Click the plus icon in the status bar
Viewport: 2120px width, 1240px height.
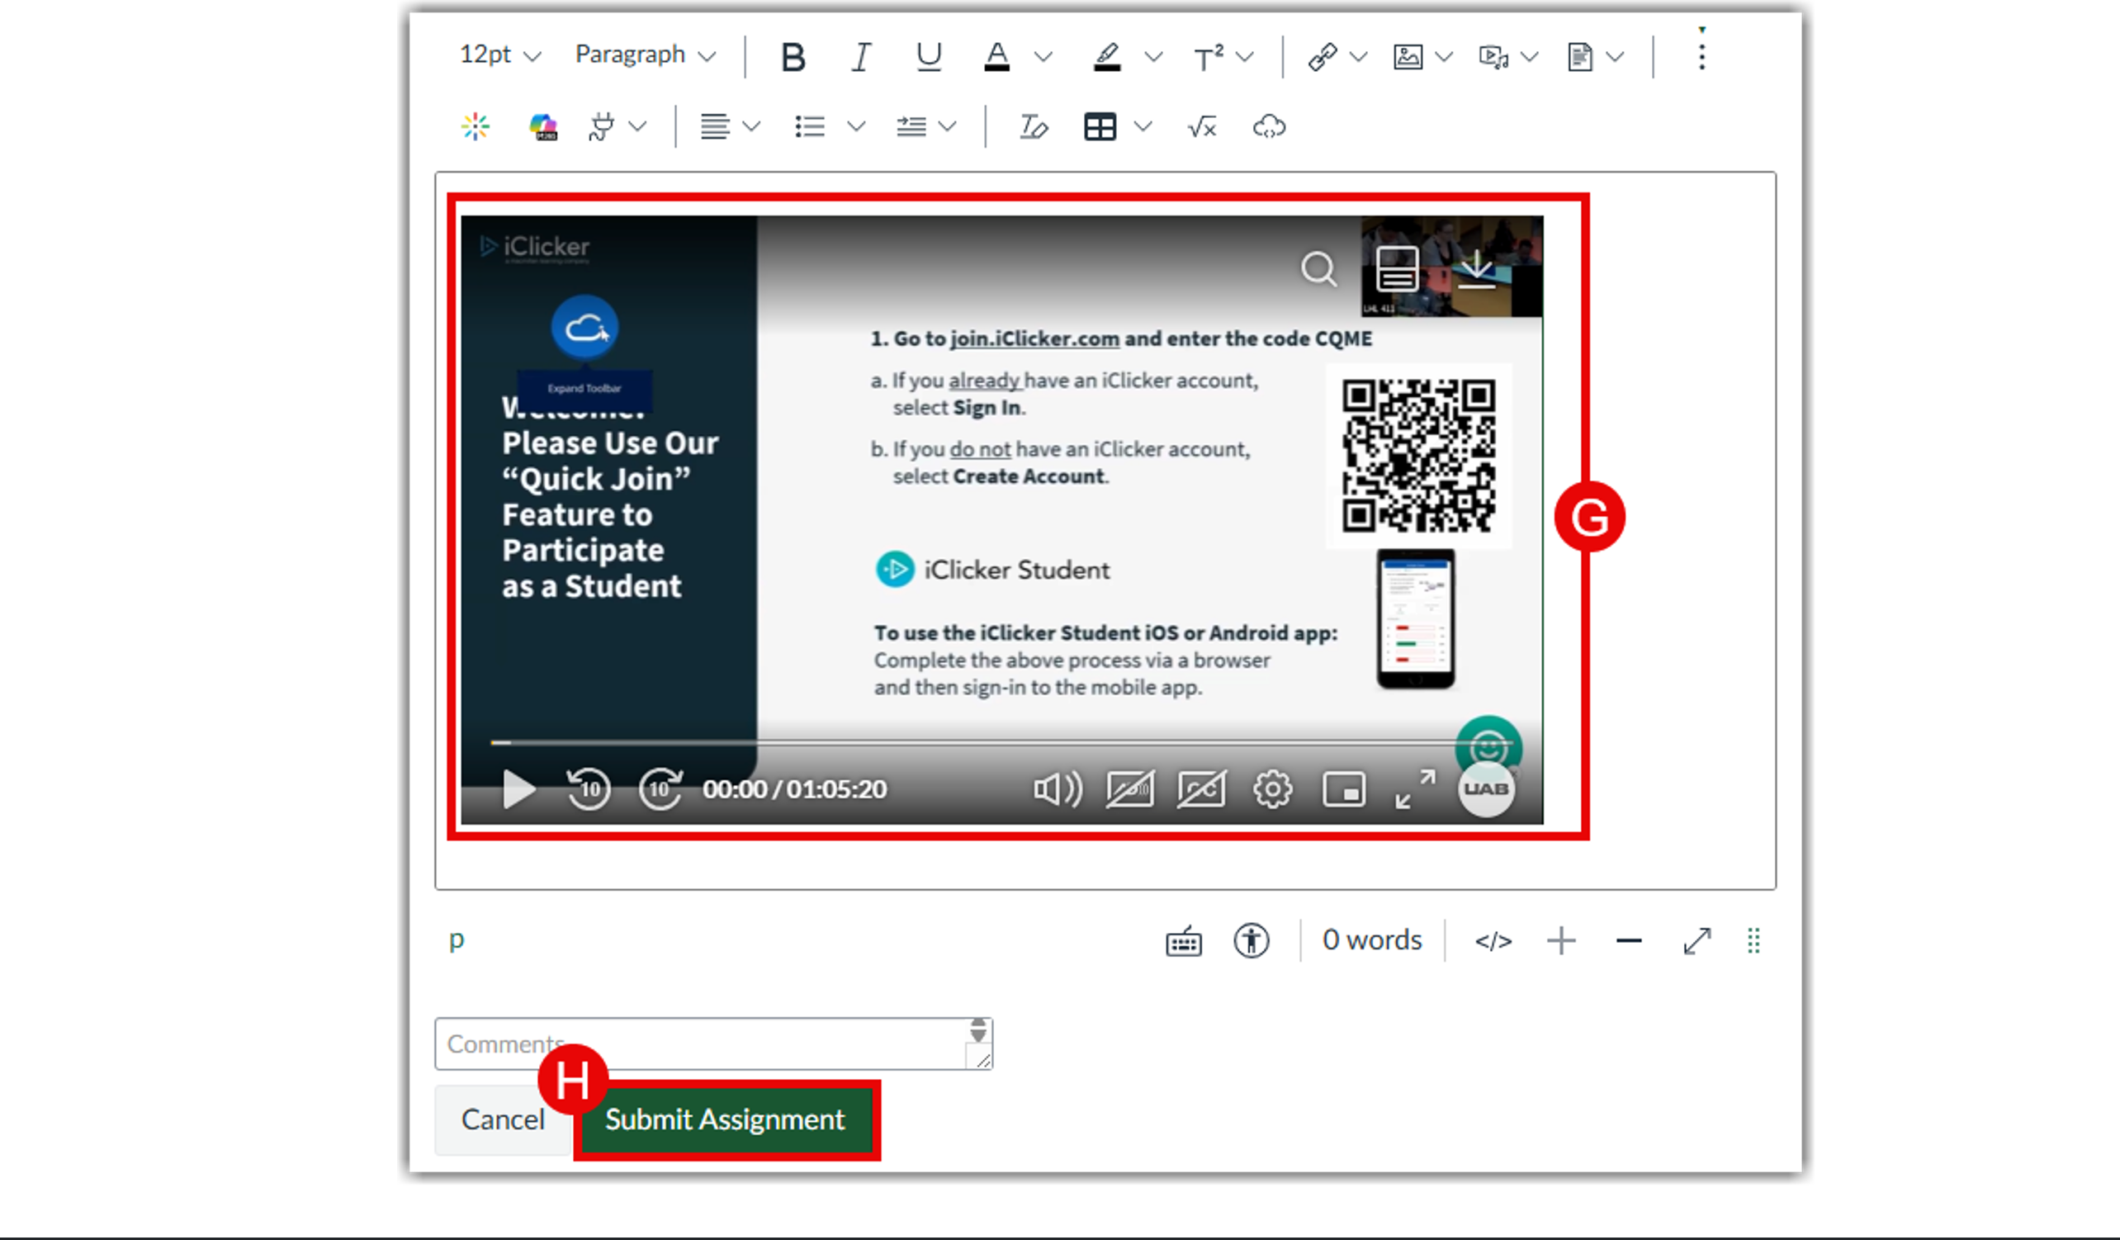pyautogui.click(x=1561, y=941)
